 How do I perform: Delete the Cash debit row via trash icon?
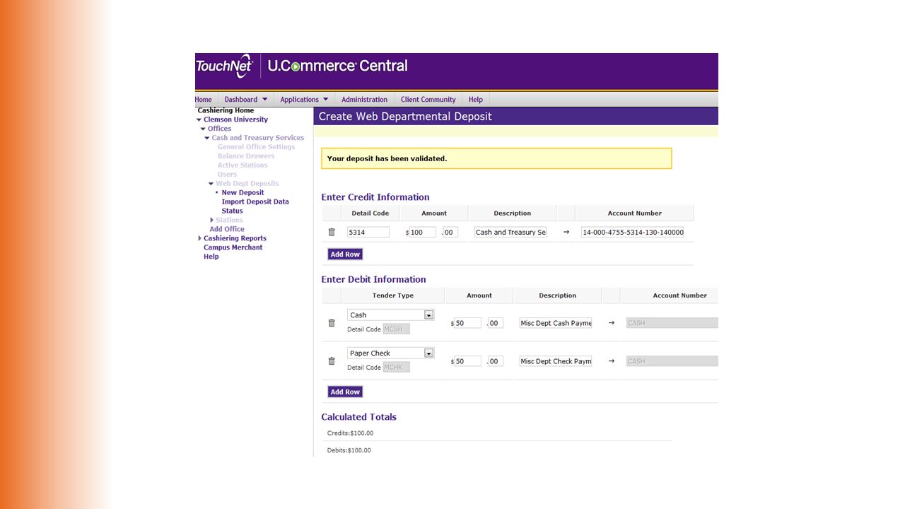pyautogui.click(x=332, y=323)
